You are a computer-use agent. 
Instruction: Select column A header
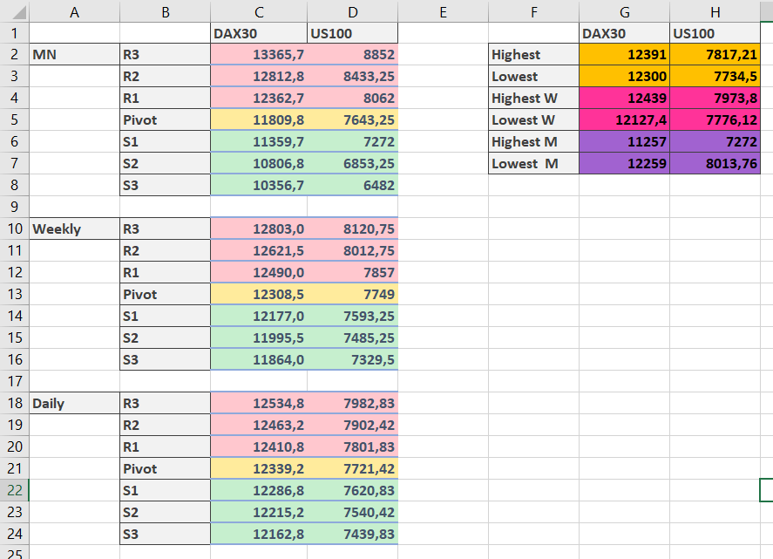74,11
